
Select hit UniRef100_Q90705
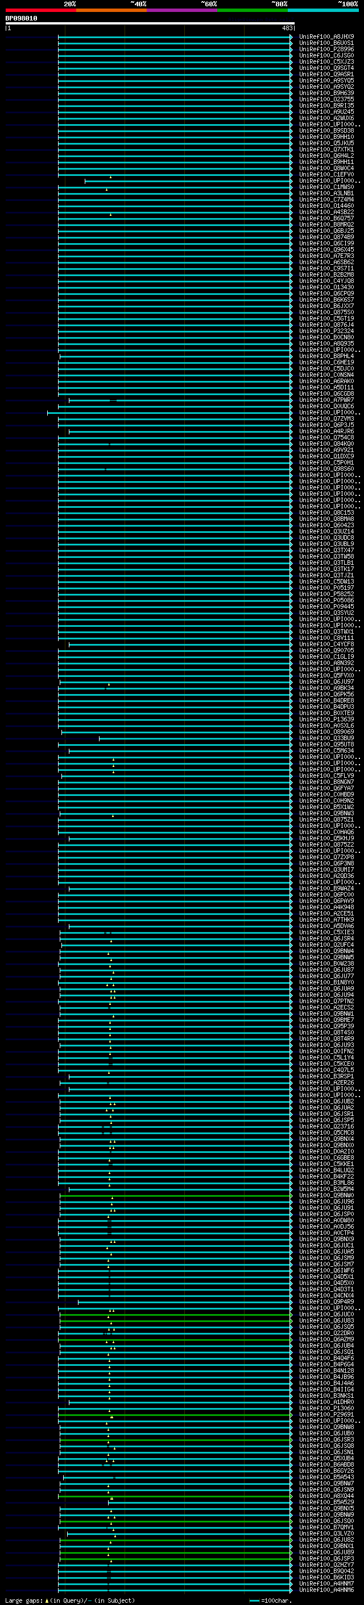[326, 650]
